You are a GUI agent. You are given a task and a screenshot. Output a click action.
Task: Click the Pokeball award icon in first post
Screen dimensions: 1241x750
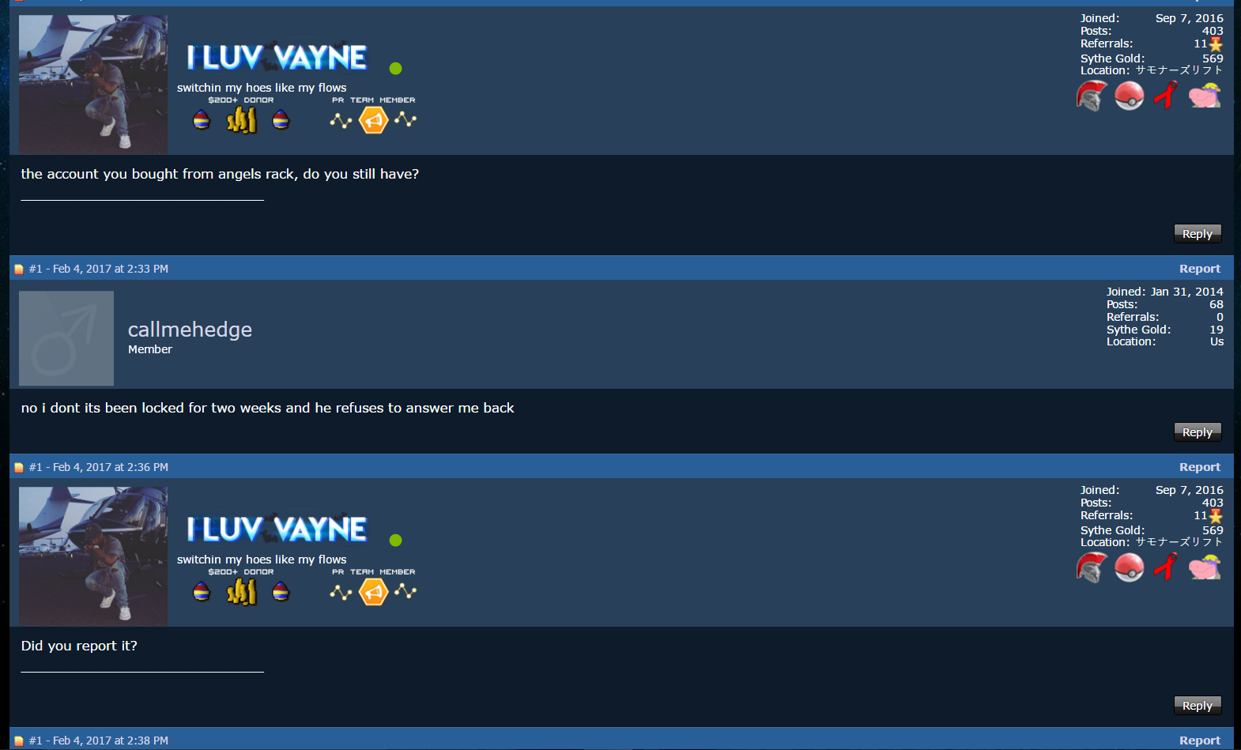point(1130,96)
